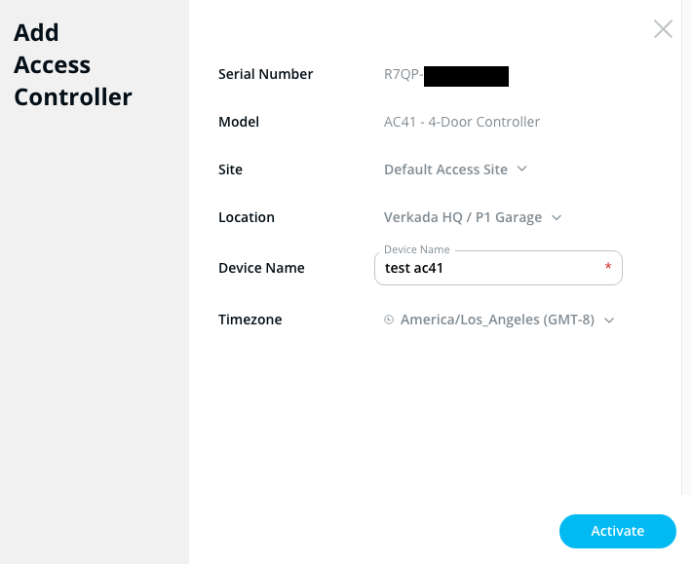
Task: Click the Serial Number label
Action: [266, 74]
